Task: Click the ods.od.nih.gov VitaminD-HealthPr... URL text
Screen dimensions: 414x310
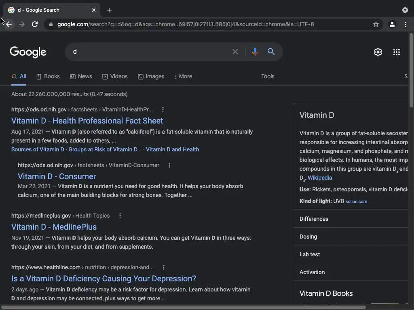Action: click(x=82, y=109)
